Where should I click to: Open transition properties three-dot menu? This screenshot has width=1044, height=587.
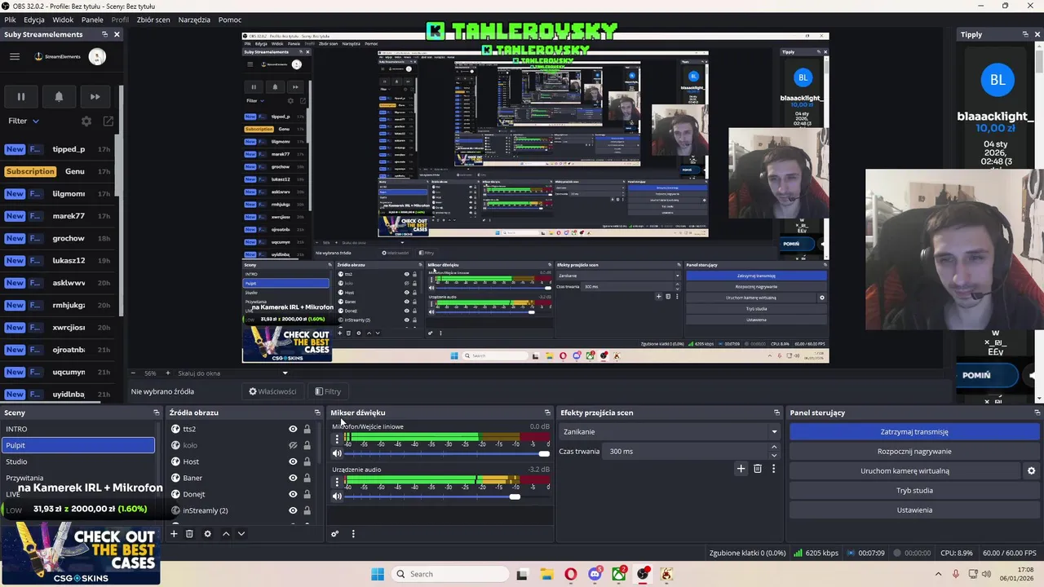click(x=773, y=469)
